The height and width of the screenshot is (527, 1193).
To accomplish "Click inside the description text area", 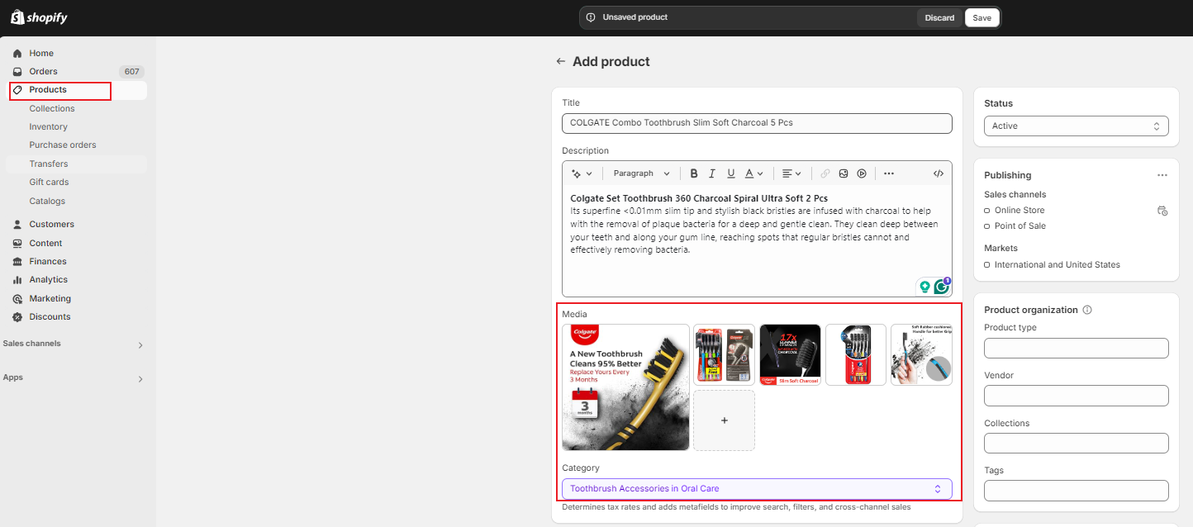I will pos(757,241).
